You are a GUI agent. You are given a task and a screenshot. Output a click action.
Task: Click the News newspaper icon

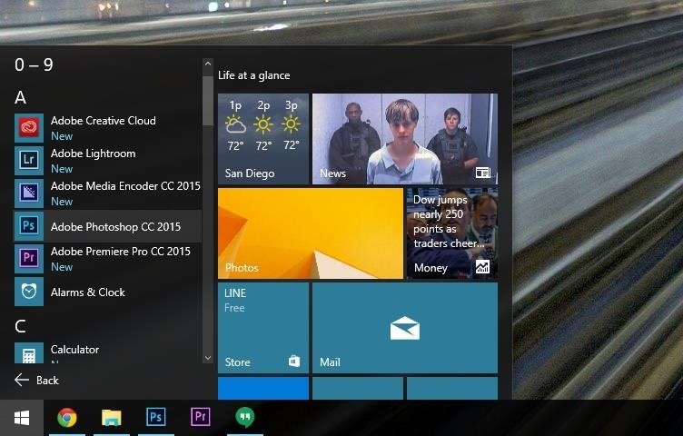coord(483,173)
